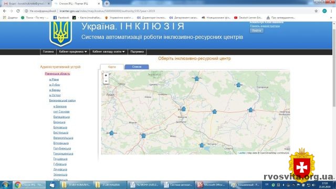This screenshot has width=336, height=189.
Task: Zoom out on the map
Action: pos(106,81)
